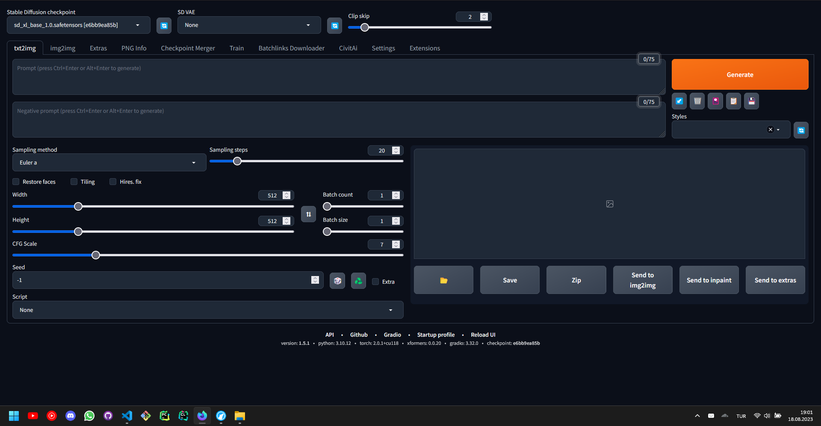Click the floppy disk save style icon
The height and width of the screenshot is (426, 821).
tap(751, 101)
